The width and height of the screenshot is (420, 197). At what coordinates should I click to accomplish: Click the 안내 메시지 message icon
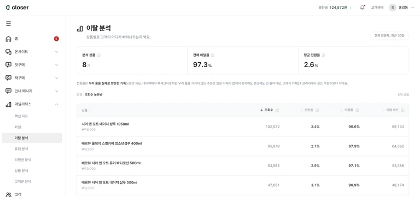pos(9,91)
